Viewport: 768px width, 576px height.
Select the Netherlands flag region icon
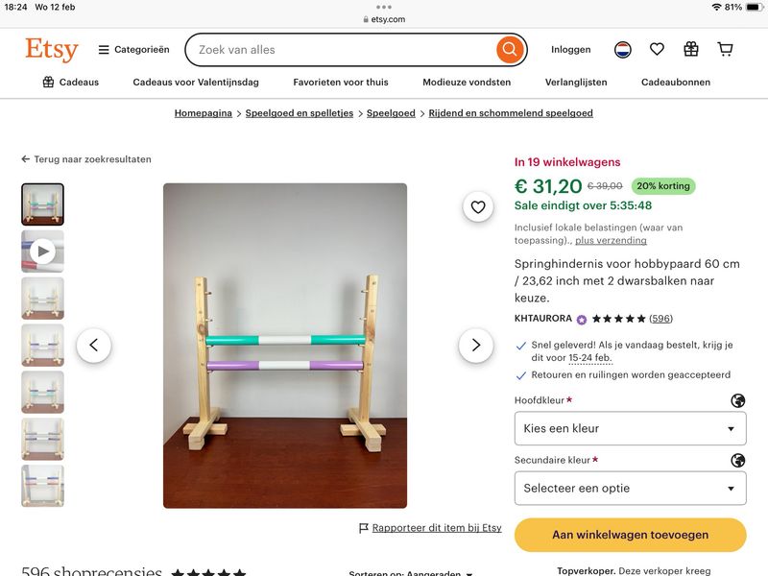tap(622, 50)
